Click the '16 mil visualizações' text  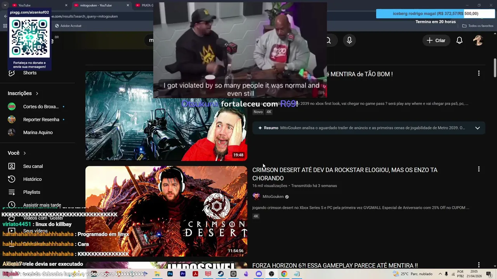coord(270,186)
